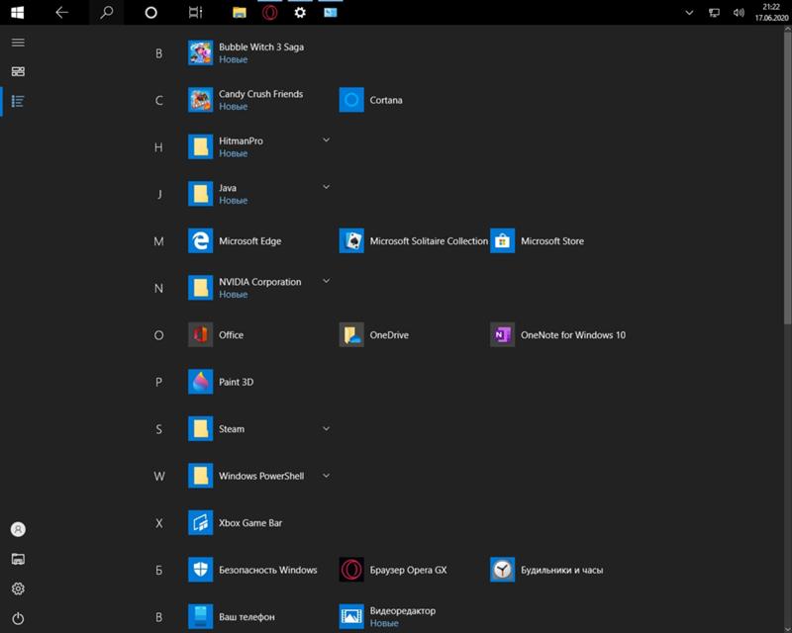Open Ваш телефон app icon
Screen dimensions: 792x633
(201, 616)
